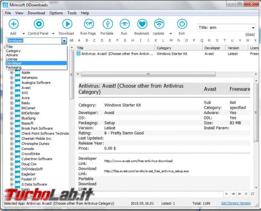Open the View menu
This screenshot has height=211, width=261.
pos(19,13)
